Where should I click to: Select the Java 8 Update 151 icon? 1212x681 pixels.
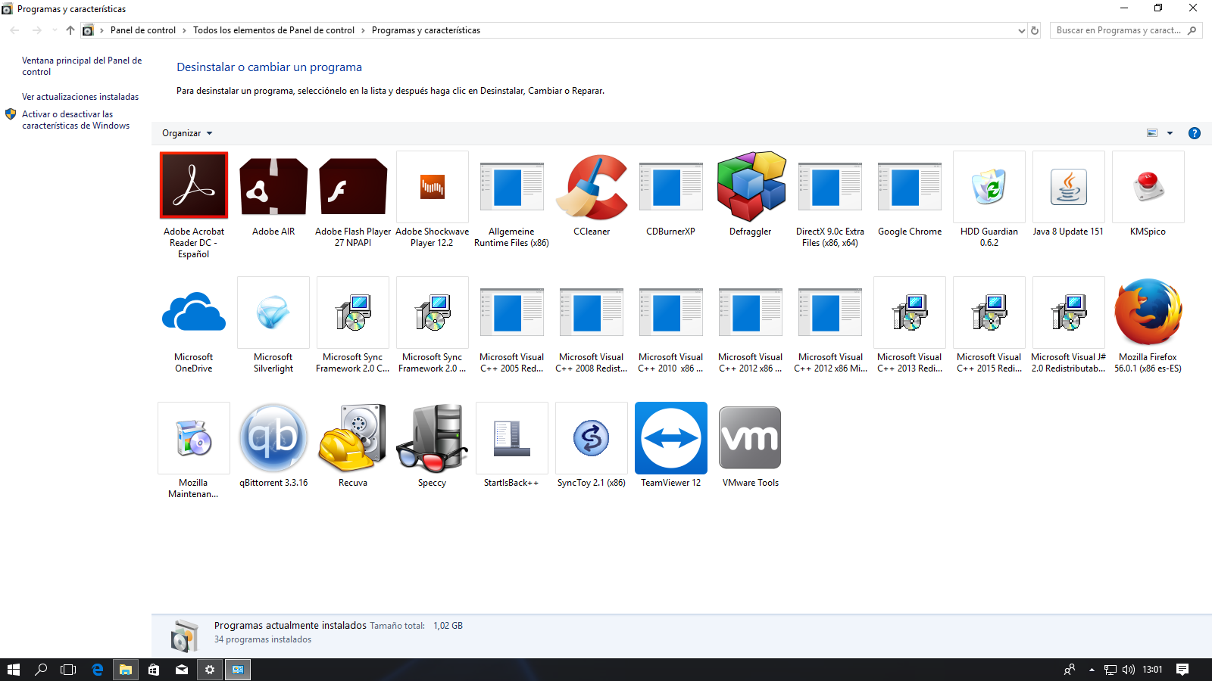tap(1069, 187)
